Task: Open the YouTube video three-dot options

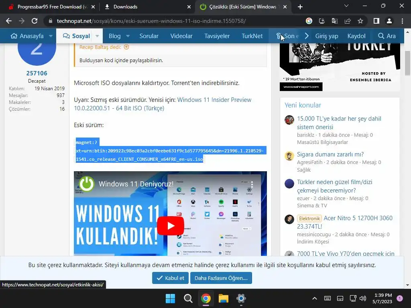Action: pyautogui.click(x=252, y=184)
